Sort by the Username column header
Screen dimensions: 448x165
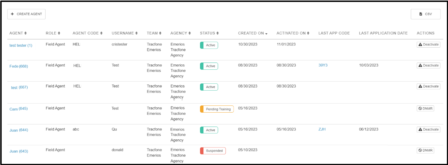[125, 33]
